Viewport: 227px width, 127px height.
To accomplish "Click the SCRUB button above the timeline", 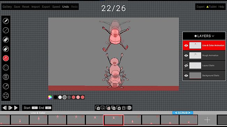I will click(183, 113).
